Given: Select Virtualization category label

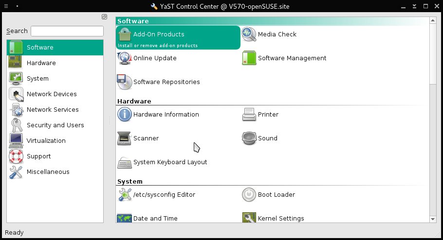Looking at the screenshot, I should [x=46, y=140].
